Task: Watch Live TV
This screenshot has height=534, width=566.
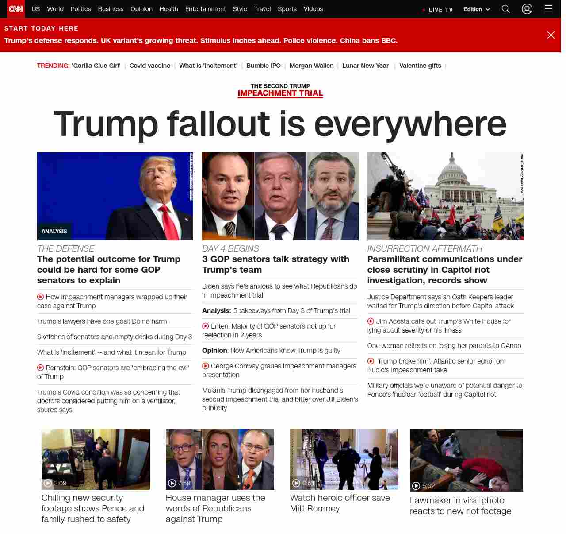Action: [437, 9]
